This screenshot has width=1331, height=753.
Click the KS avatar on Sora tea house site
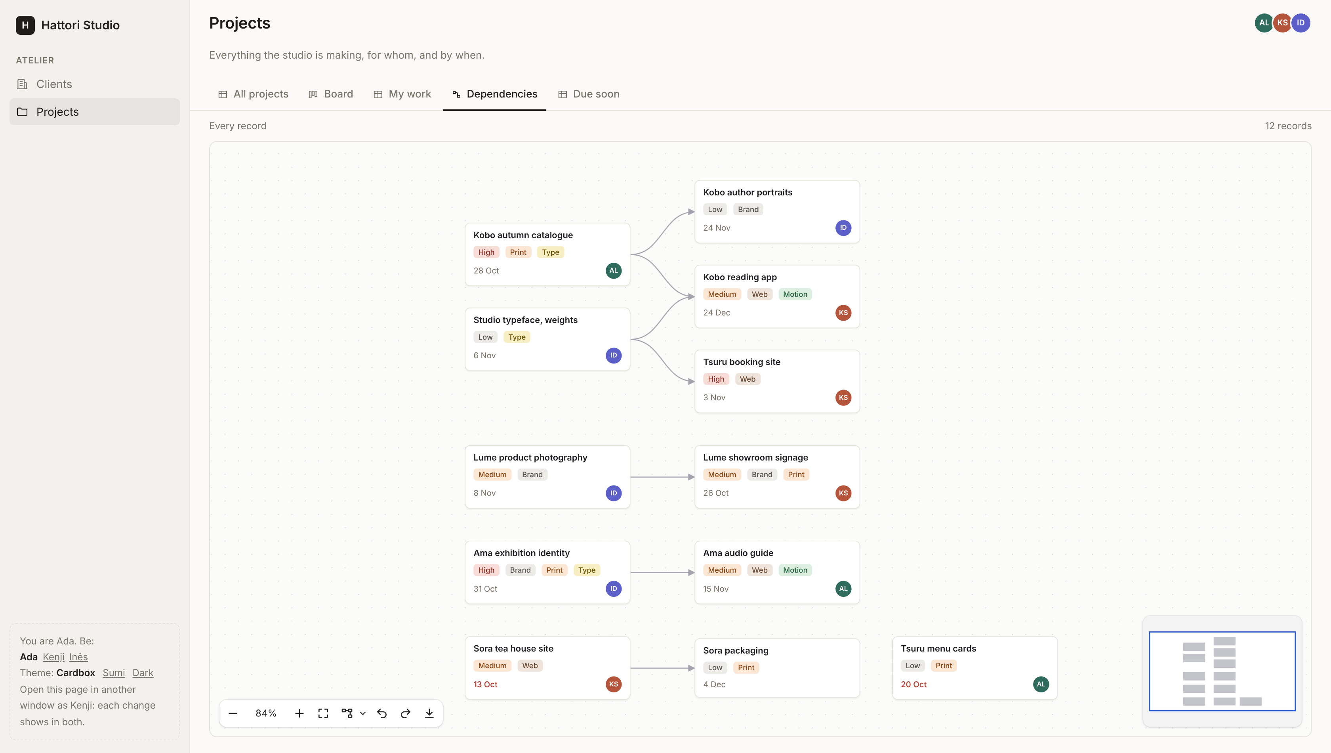tap(613, 684)
